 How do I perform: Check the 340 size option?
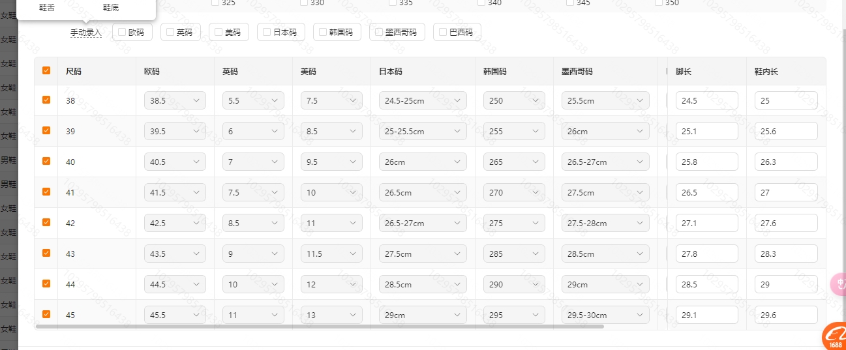481,3
